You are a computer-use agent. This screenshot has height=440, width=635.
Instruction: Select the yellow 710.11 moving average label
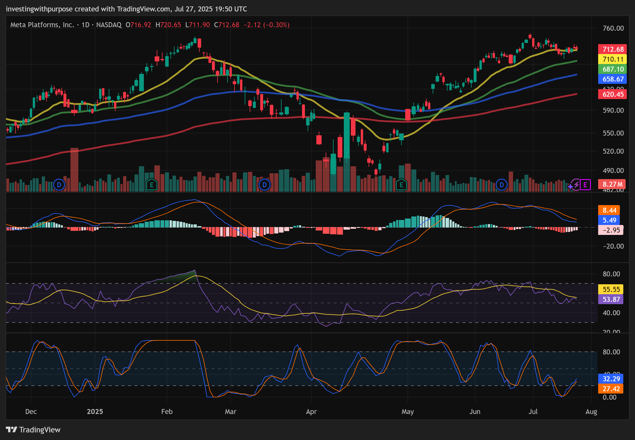coord(612,59)
